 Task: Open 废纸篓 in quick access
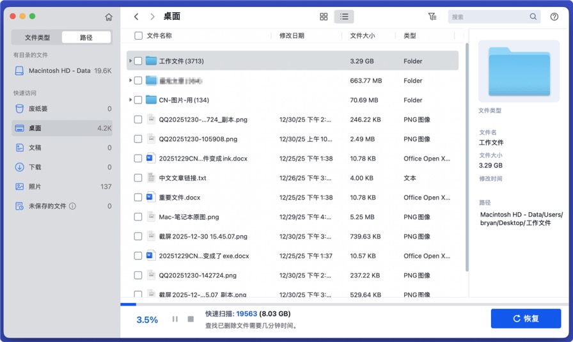click(63, 109)
